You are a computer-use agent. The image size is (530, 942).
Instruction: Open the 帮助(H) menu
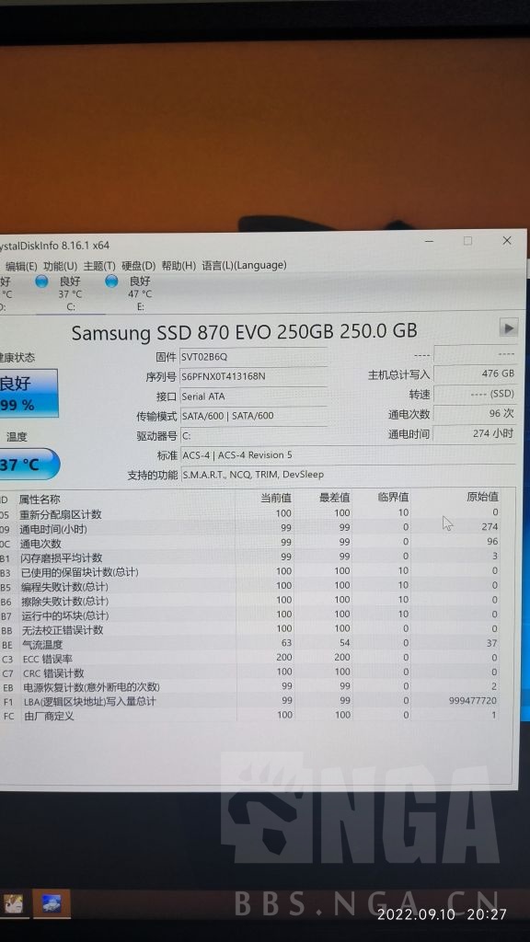[x=179, y=265]
